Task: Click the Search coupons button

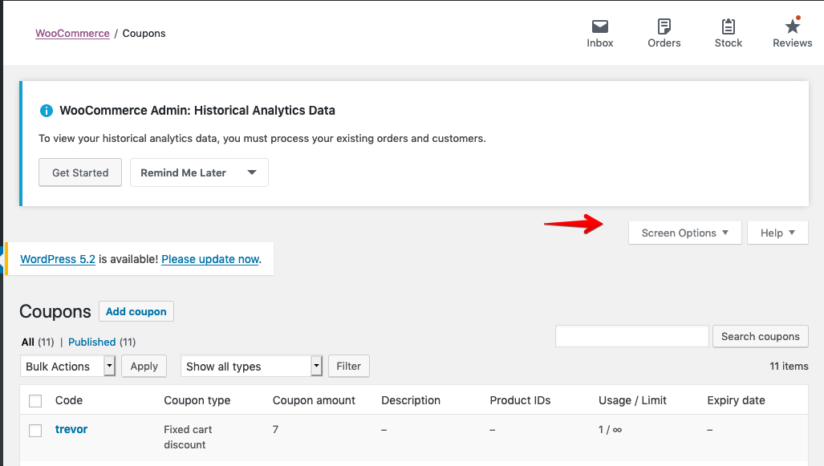Action: [x=761, y=336]
